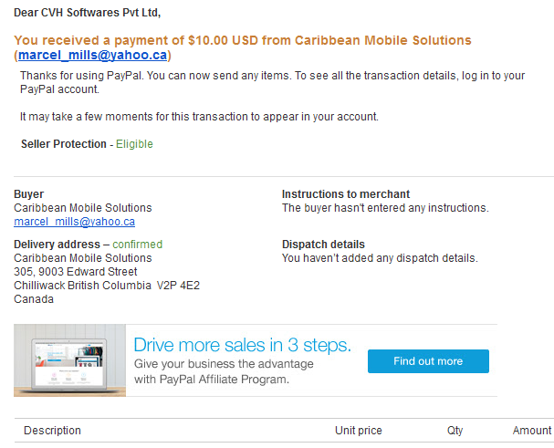Click the Drive more sales in 3 steps headline
Screen dimensions: 554x448
(x=243, y=345)
